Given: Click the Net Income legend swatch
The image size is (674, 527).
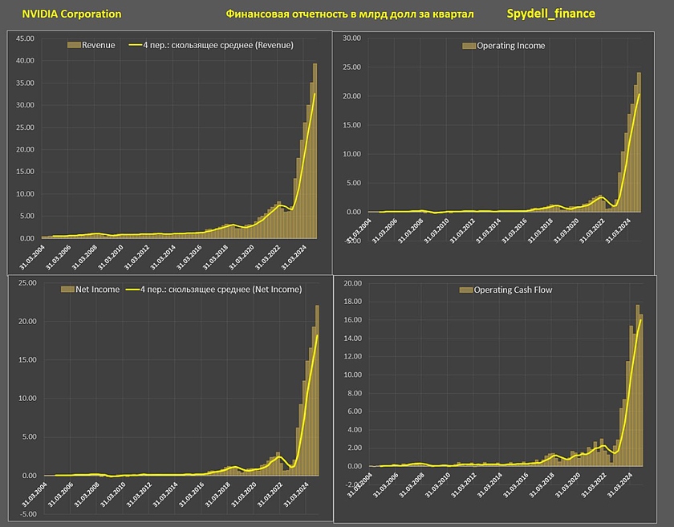Looking at the screenshot, I should coord(57,289).
